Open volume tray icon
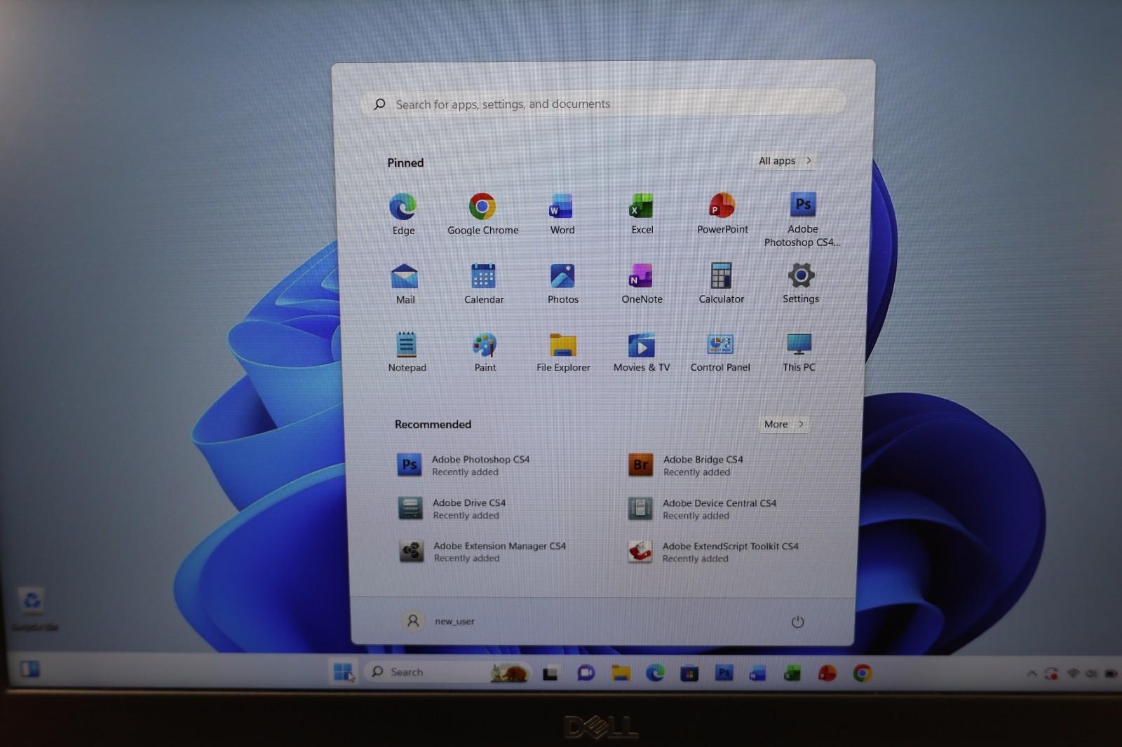 pos(1091,673)
